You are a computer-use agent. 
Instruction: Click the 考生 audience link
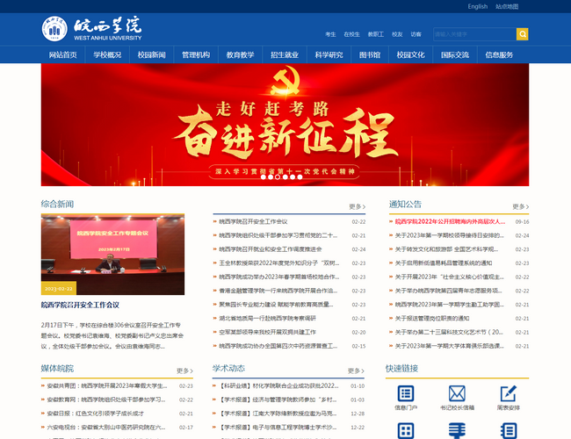330,34
